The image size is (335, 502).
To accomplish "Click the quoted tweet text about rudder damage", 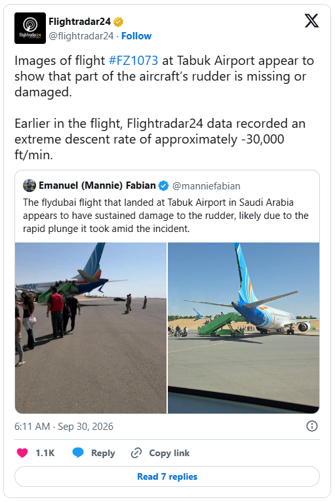I will [x=166, y=216].
